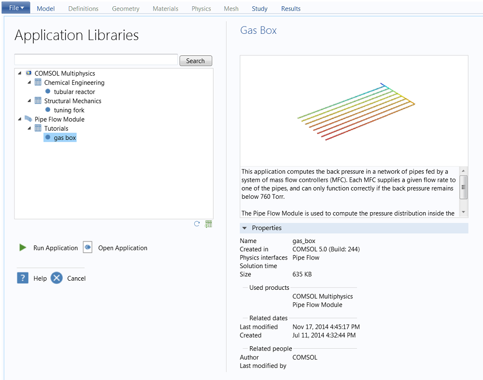Click the Cancel label
The image size is (483, 380).
tap(76, 278)
